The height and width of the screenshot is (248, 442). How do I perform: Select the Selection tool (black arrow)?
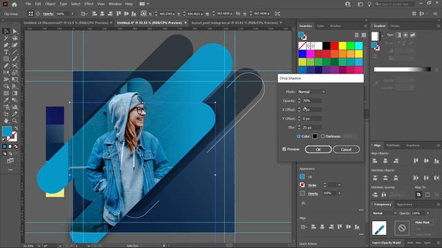[x=6, y=31]
